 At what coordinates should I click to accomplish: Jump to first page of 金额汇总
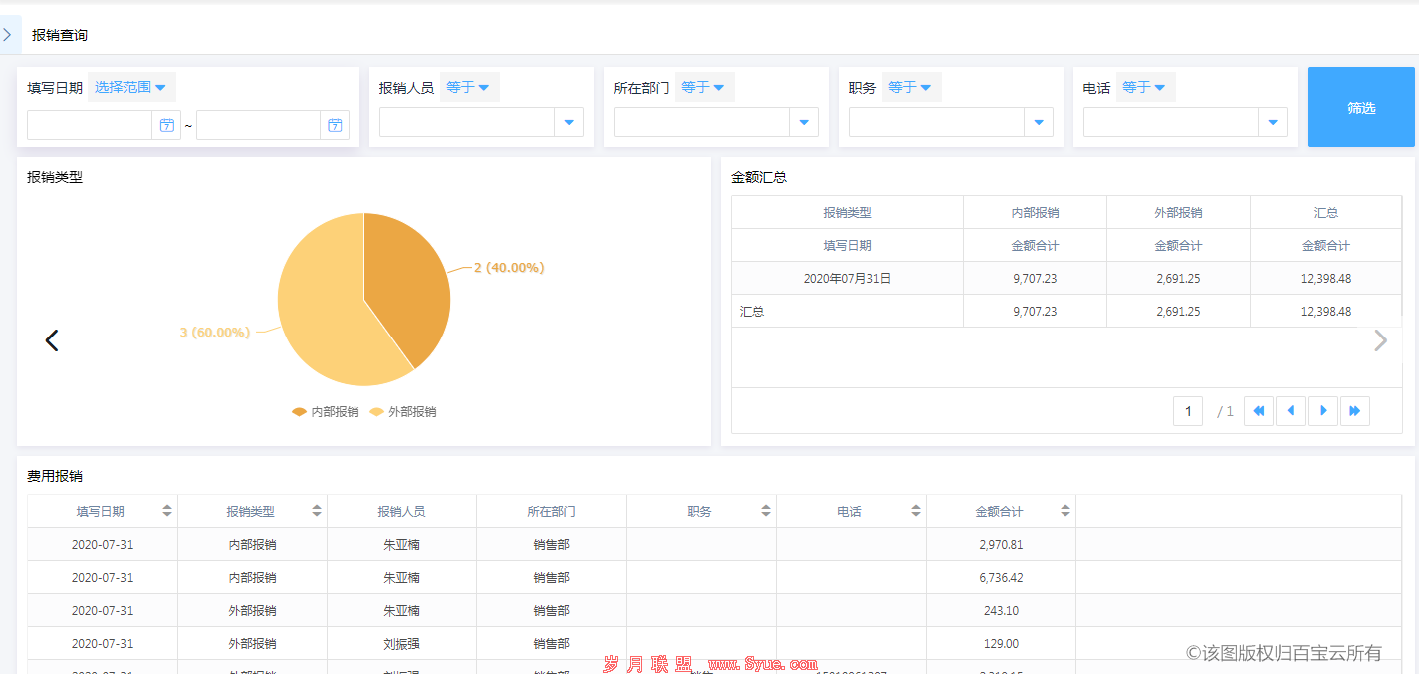click(x=1259, y=411)
